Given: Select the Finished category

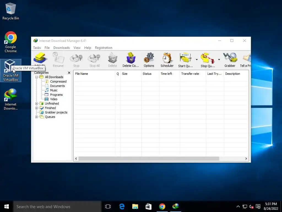Looking at the screenshot, I should pyautogui.click(x=50, y=108).
